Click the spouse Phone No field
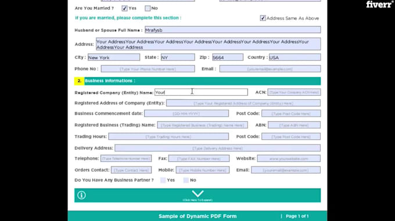This screenshot has height=221, width=395. pyautogui.click(x=148, y=69)
